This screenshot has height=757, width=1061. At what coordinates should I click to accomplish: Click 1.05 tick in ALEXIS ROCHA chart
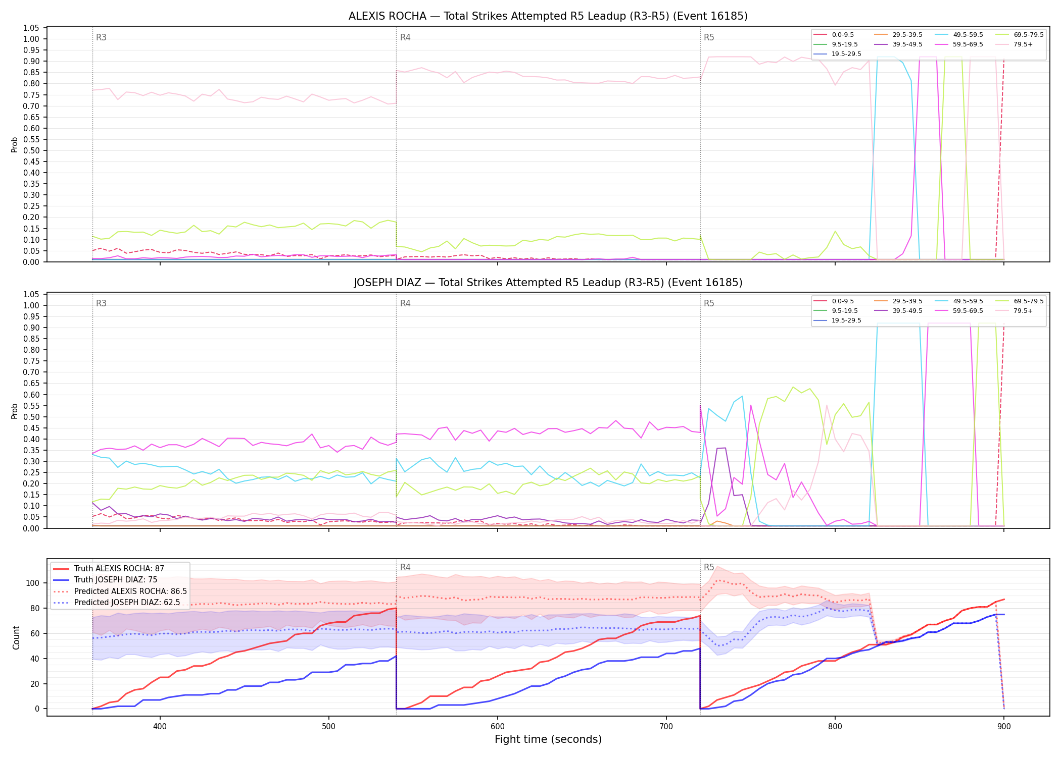(x=31, y=28)
